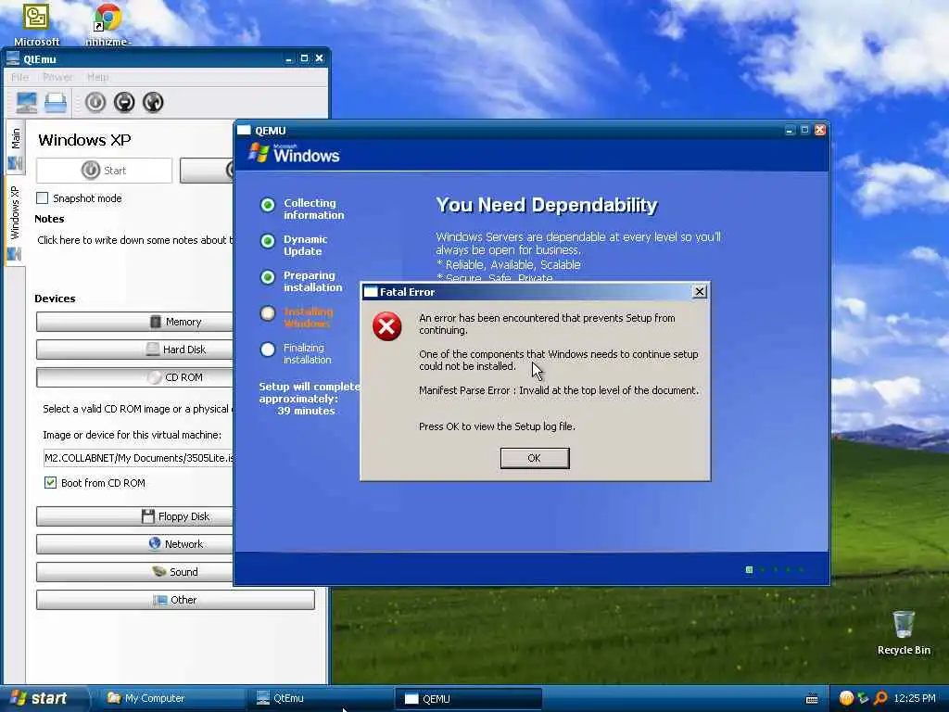Click 'Preparing installation' setup step text
The image size is (949, 712).
coord(313,281)
